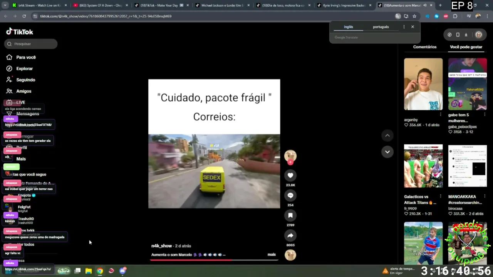Open the gabe tem 5 mulheres thumbnail
Viewport: 493px width, 277px height.
tap(468, 84)
